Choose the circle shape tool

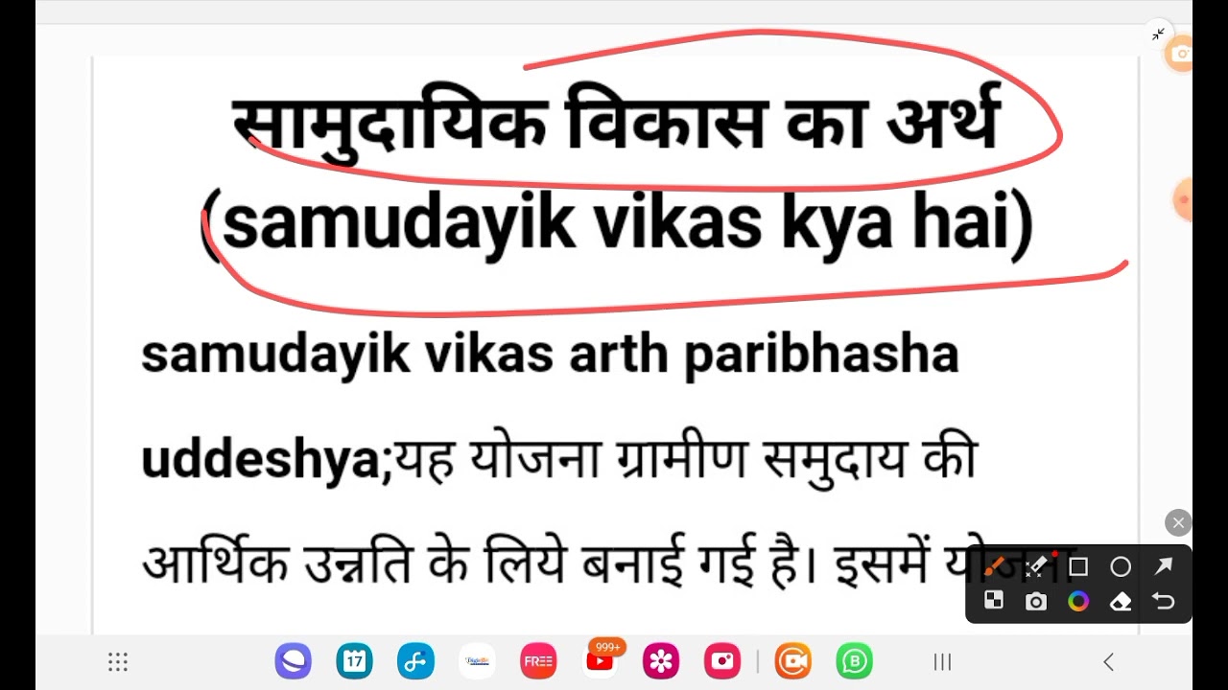pos(1121,567)
